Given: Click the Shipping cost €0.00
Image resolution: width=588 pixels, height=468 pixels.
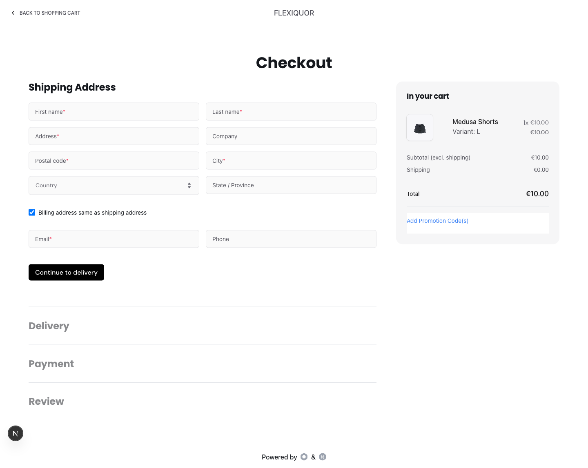Looking at the screenshot, I should coord(541,170).
